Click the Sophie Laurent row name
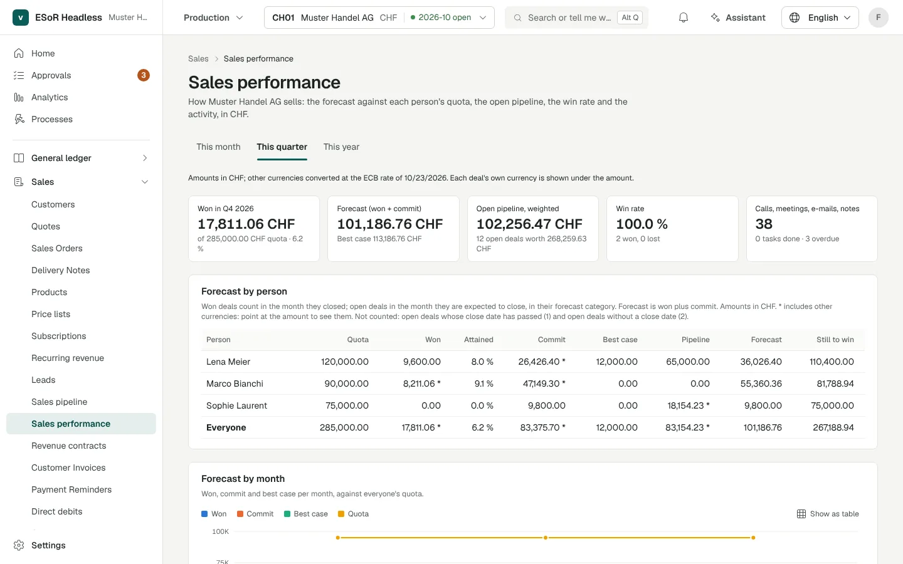The image size is (903, 564). (236, 405)
